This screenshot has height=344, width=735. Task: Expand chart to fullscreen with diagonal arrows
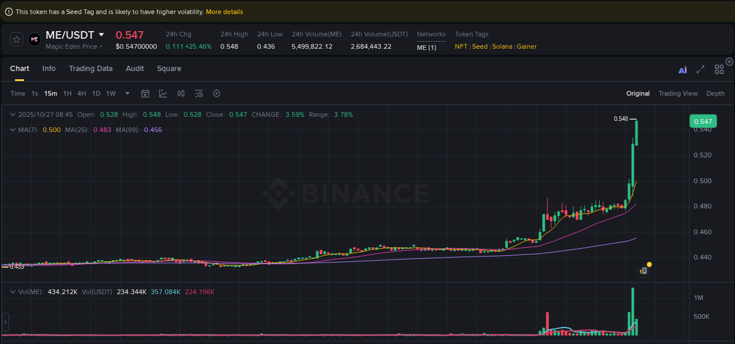(700, 69)
